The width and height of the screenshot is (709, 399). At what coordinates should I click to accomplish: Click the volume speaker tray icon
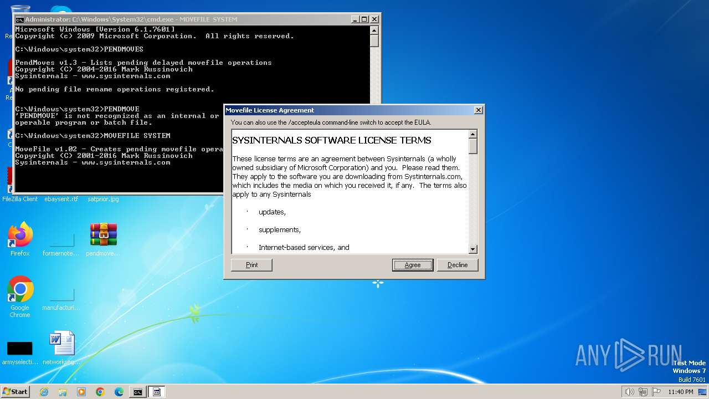pyautogui.click(x=630, y=392)
